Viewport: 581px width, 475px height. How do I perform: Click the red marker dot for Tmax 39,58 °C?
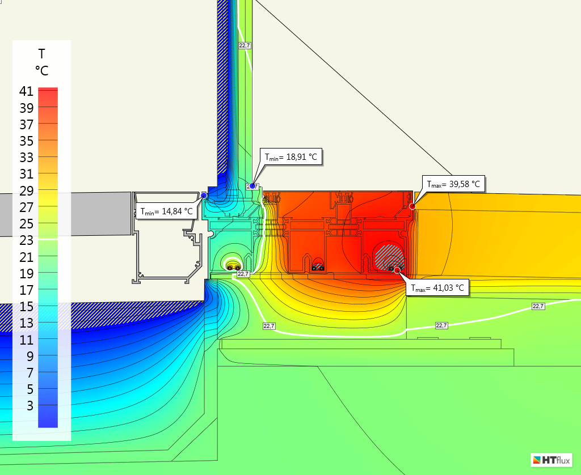tap(412, 206)
